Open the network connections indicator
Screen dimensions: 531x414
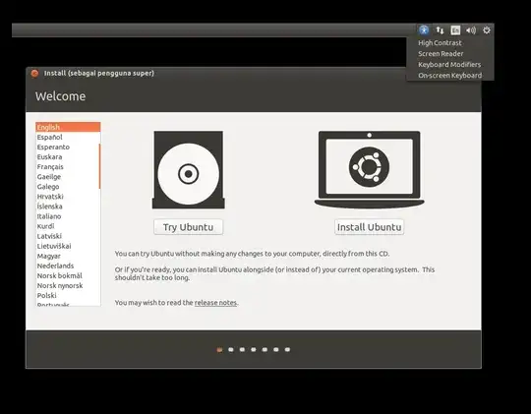(x=440, y=30)
